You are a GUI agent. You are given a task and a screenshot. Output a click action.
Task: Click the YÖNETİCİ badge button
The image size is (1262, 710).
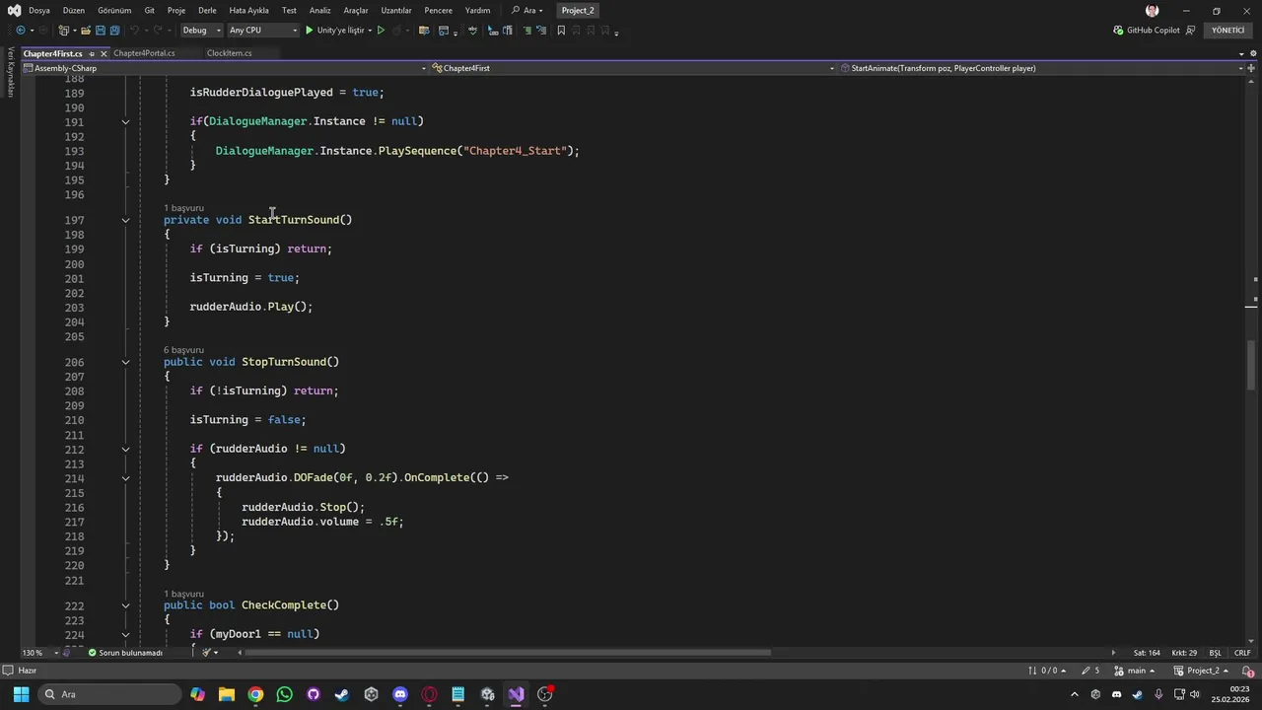tap(1228, 31)
